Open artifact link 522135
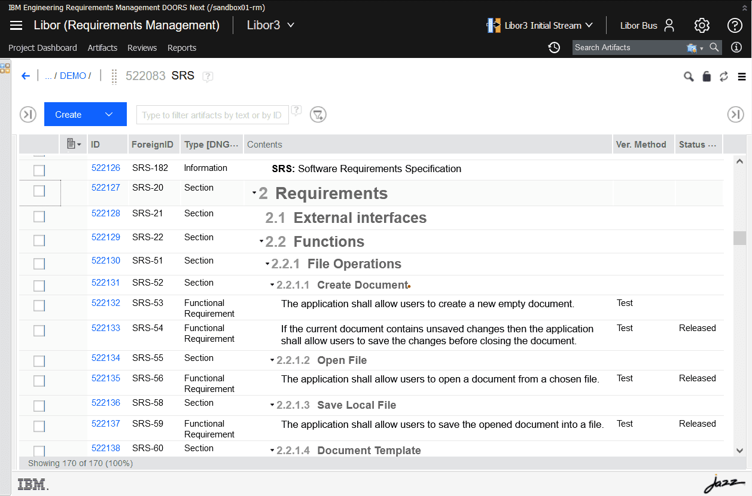The width and height of the screenshot is (752, 496). (105, 378)
